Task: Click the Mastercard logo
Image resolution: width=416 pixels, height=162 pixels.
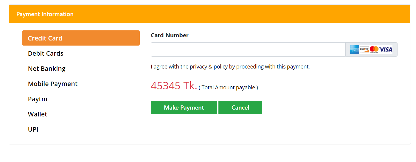Action: coord(374,49)
